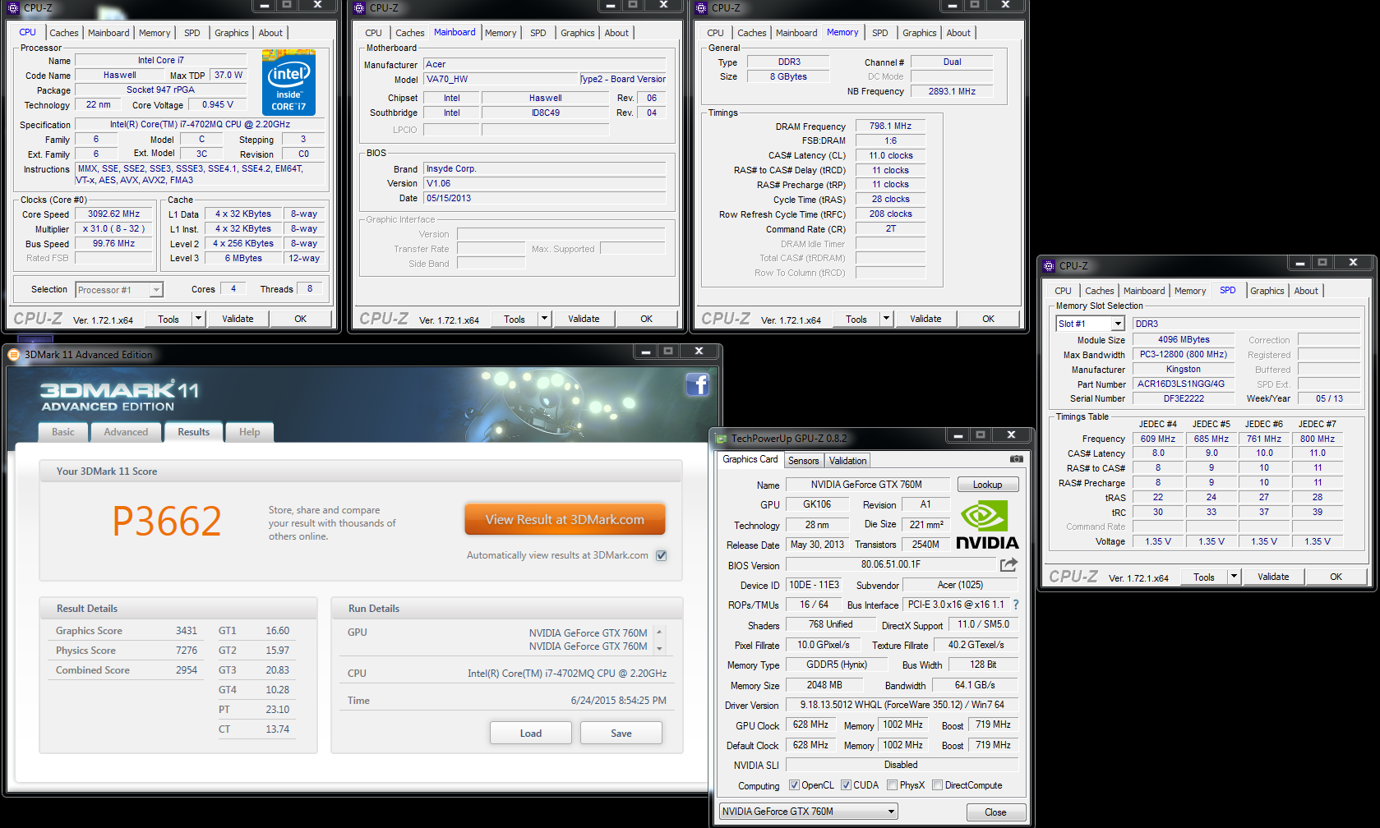Minimize the 3DMark 11 window
This screenshot has width=1380, height=828.
646,352
